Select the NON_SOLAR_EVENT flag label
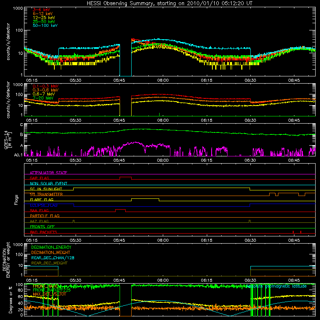Screen dimensions: 320x320 (48, 184)
